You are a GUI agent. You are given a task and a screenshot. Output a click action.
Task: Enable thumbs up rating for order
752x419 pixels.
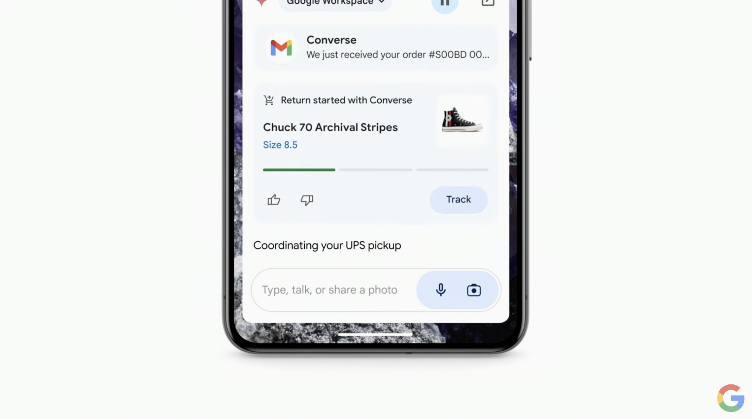[x=273, y=200]
